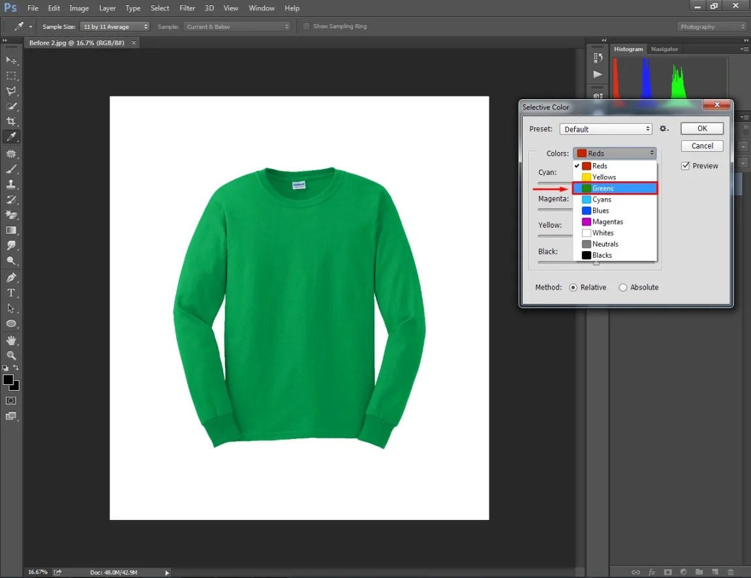Select the Move tool

click(11, 60)
